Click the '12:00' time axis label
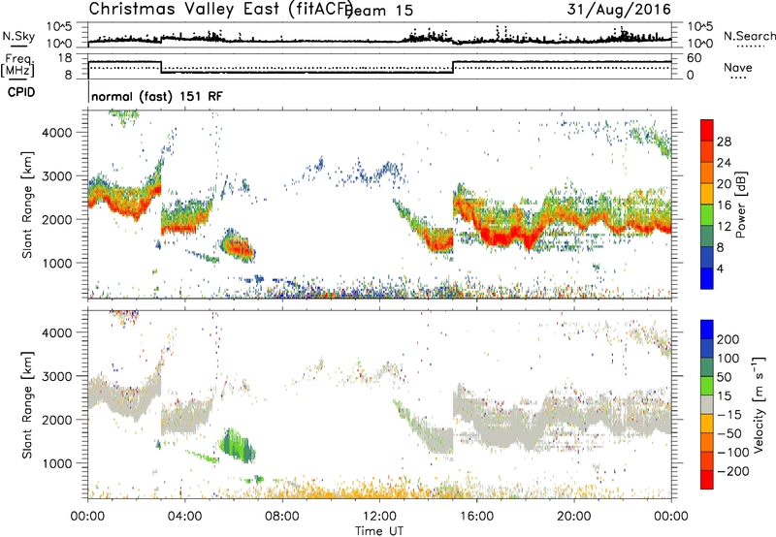The image size is (776, 537). coord(379,517)
